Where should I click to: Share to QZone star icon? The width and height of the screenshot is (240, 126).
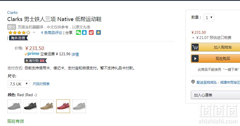pos(98,33)
